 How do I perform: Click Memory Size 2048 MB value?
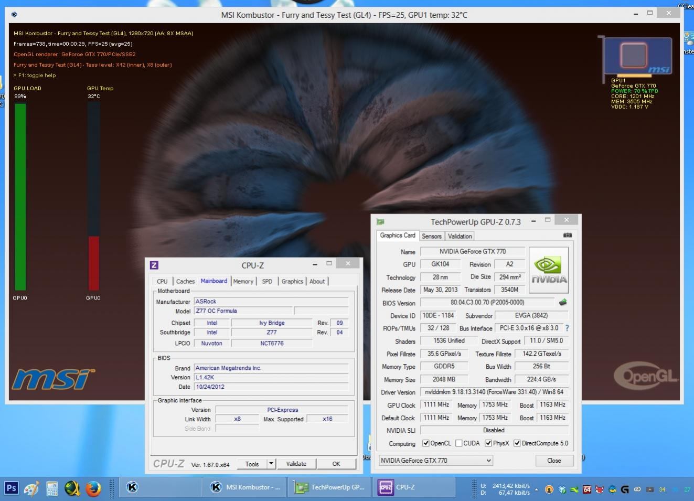[x=444, y=379]
